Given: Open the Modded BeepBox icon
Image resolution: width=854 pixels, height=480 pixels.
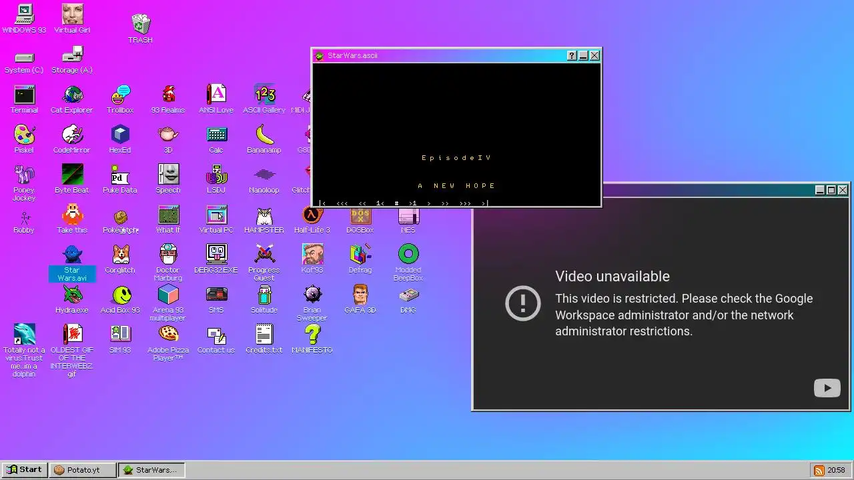Looking at the screenshot, I should 408,263.
